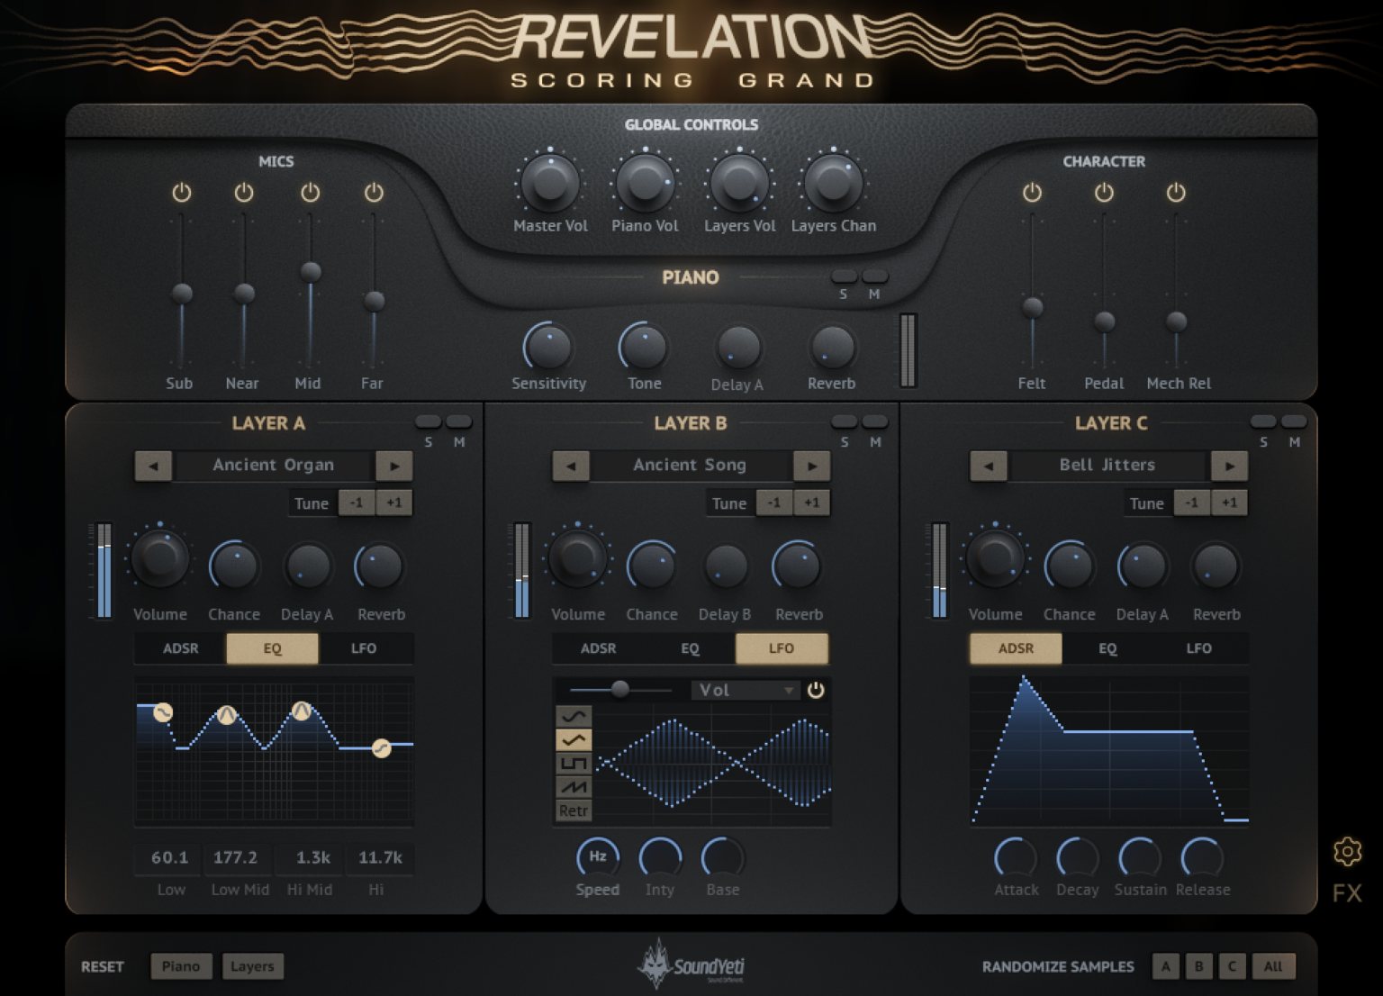Viewport: 1383px width, 996px height.
Task: Load previous sample before Bell Jitters
Action: pos(989,466)
